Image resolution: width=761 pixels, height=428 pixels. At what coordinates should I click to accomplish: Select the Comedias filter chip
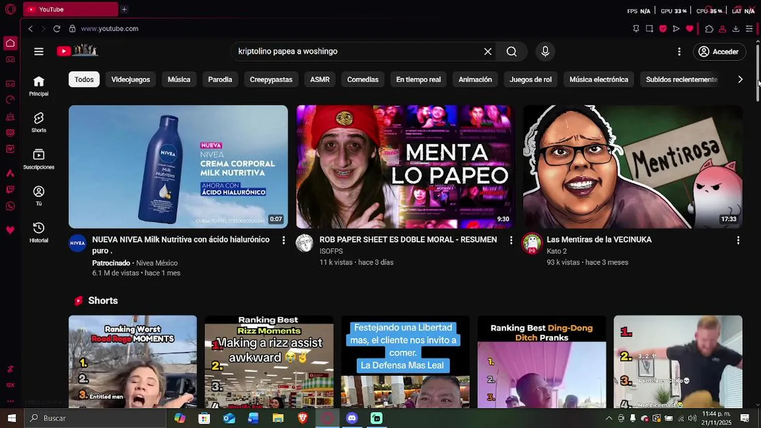click(x=363, y=79)
